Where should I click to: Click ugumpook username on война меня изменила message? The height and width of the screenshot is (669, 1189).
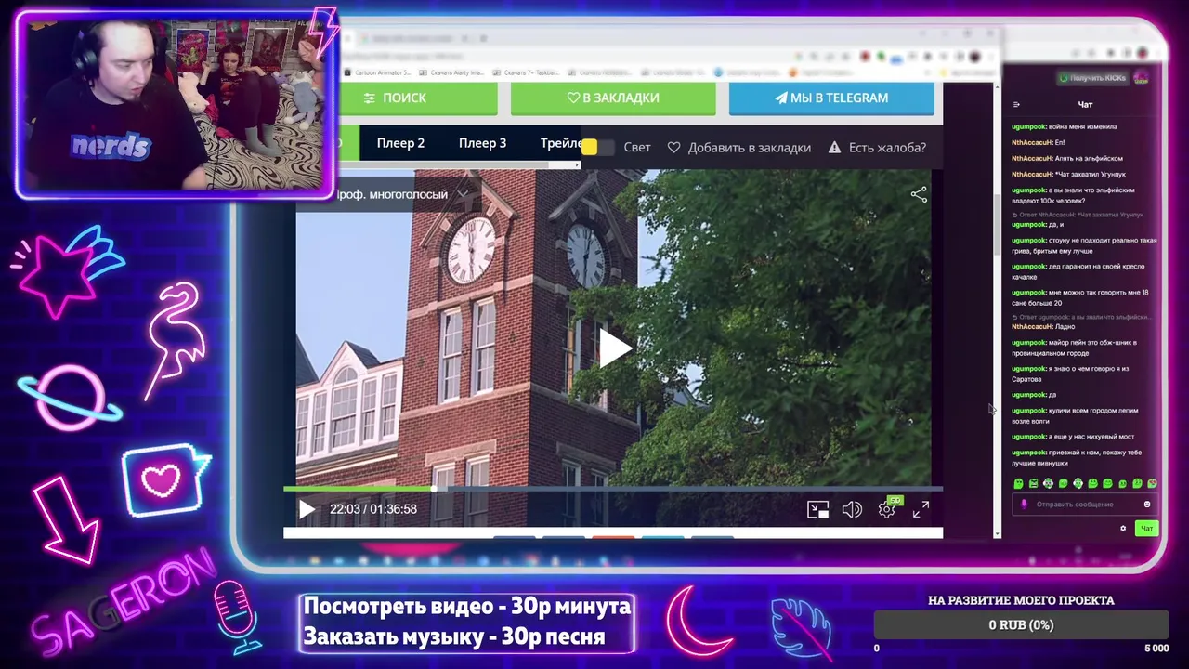pyautogui.click(x=1027, y=126)
